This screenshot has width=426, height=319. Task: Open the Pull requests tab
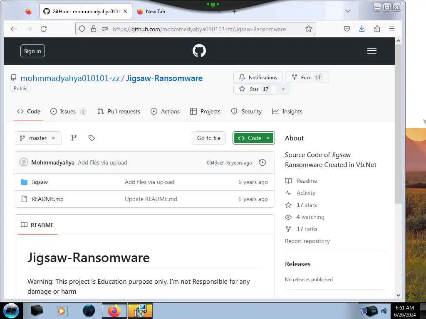pyautogui.click(x=119, y=111)
